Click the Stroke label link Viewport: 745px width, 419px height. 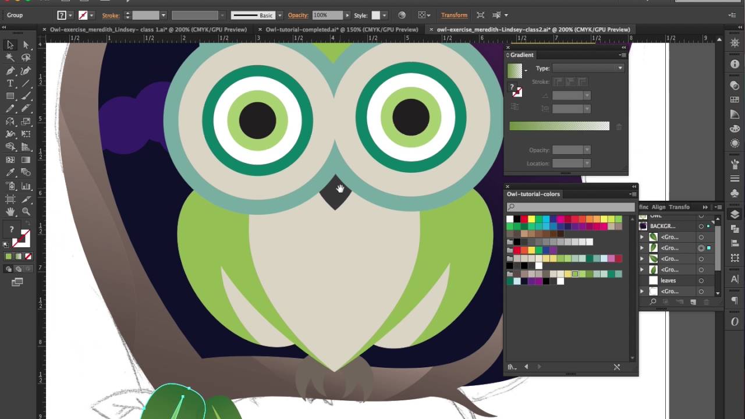point(111,15)
